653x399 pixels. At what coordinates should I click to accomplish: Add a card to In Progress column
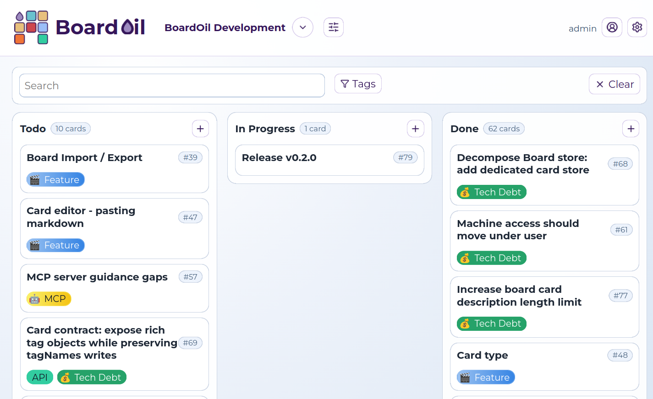415,129
